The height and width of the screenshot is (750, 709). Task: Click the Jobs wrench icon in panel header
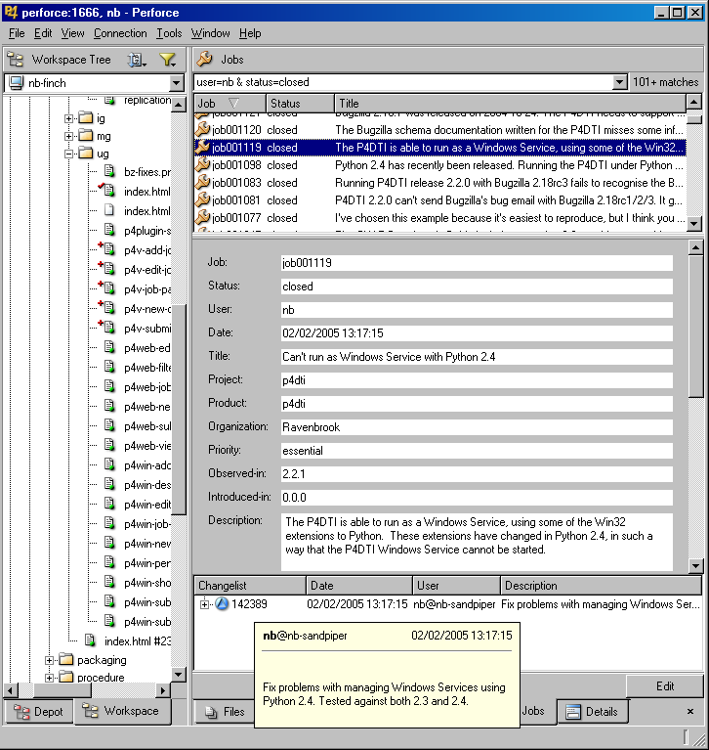(206, 60)
